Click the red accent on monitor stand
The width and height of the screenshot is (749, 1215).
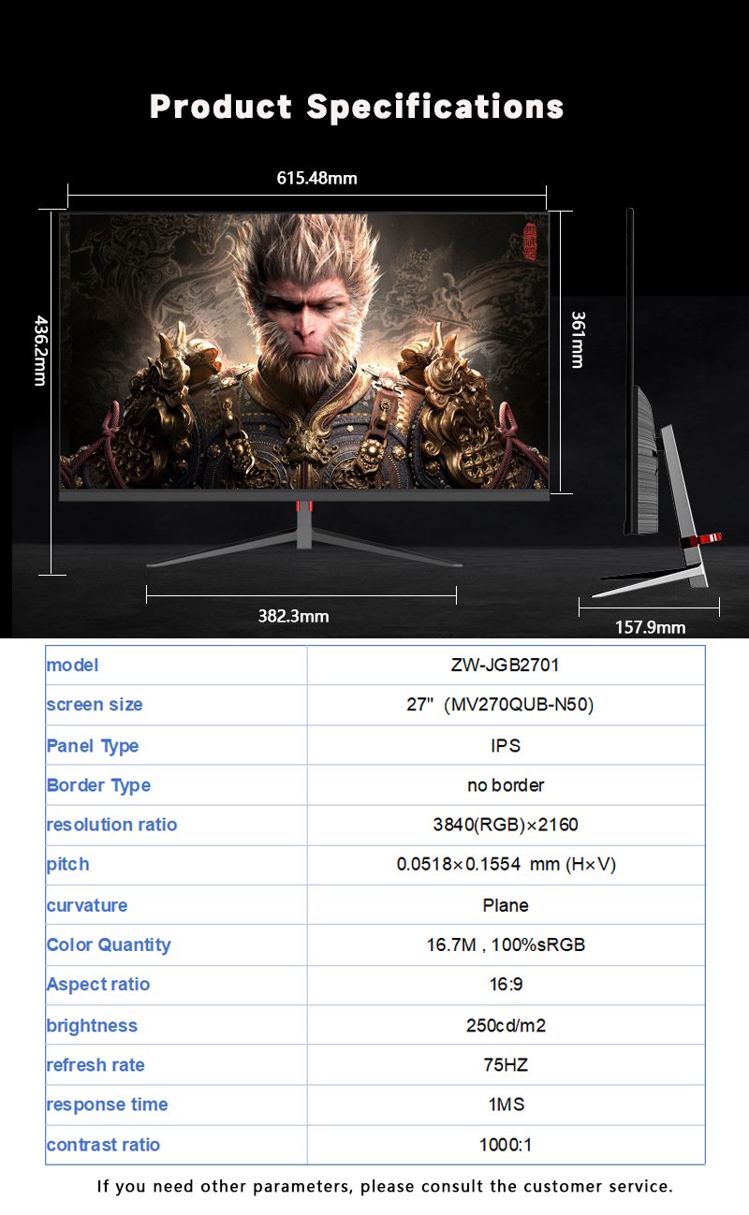click(x=303, y=506)
